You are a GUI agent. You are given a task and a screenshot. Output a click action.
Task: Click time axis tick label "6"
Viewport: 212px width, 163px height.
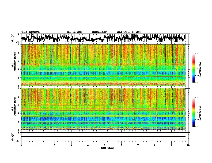coord(122,145)
